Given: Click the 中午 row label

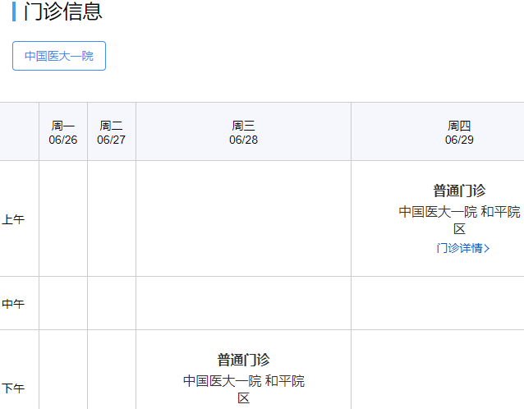Looking at the screenshot, I should 13,304.
